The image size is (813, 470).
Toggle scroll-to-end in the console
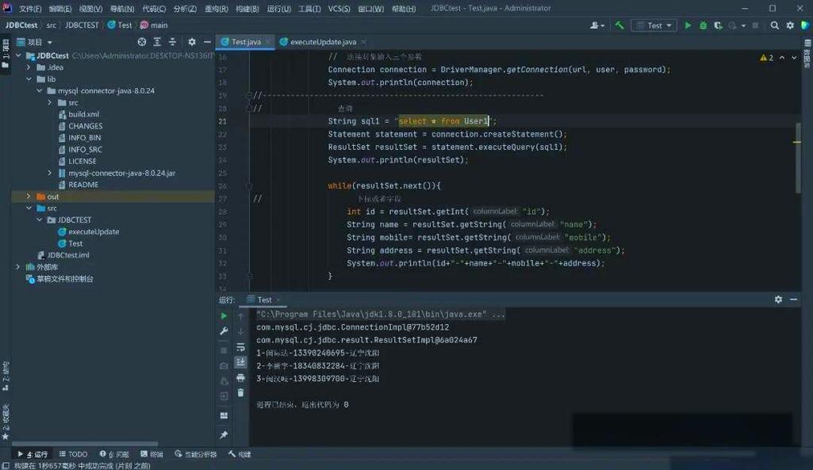(240, 362)
